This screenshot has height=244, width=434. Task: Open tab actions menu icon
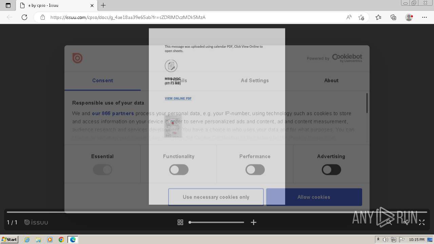(x=8, y=5)
